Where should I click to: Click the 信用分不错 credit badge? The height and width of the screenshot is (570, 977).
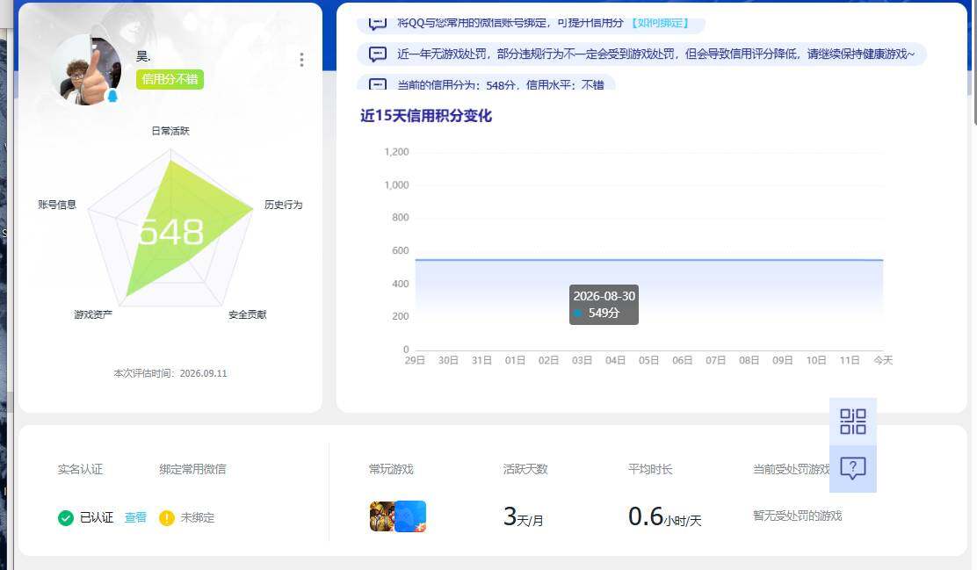pyautogui.click(x=170, y=79)
